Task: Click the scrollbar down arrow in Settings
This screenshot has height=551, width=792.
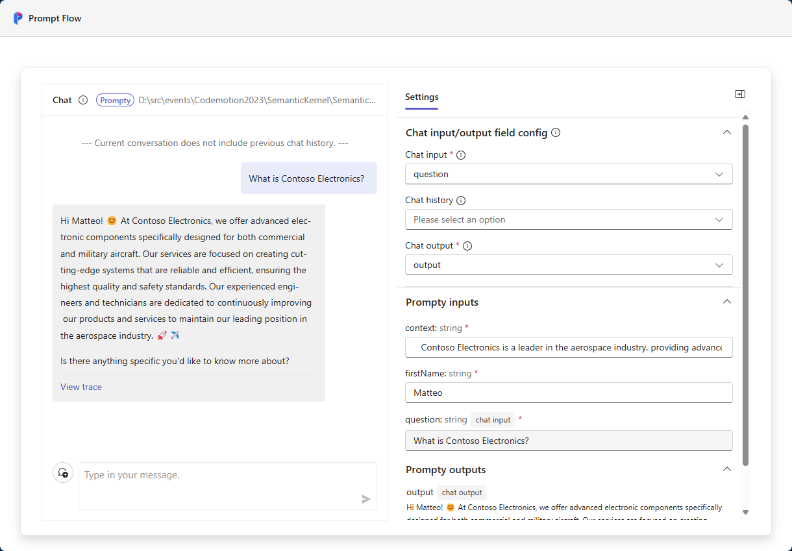Action: tap(746, 512)
